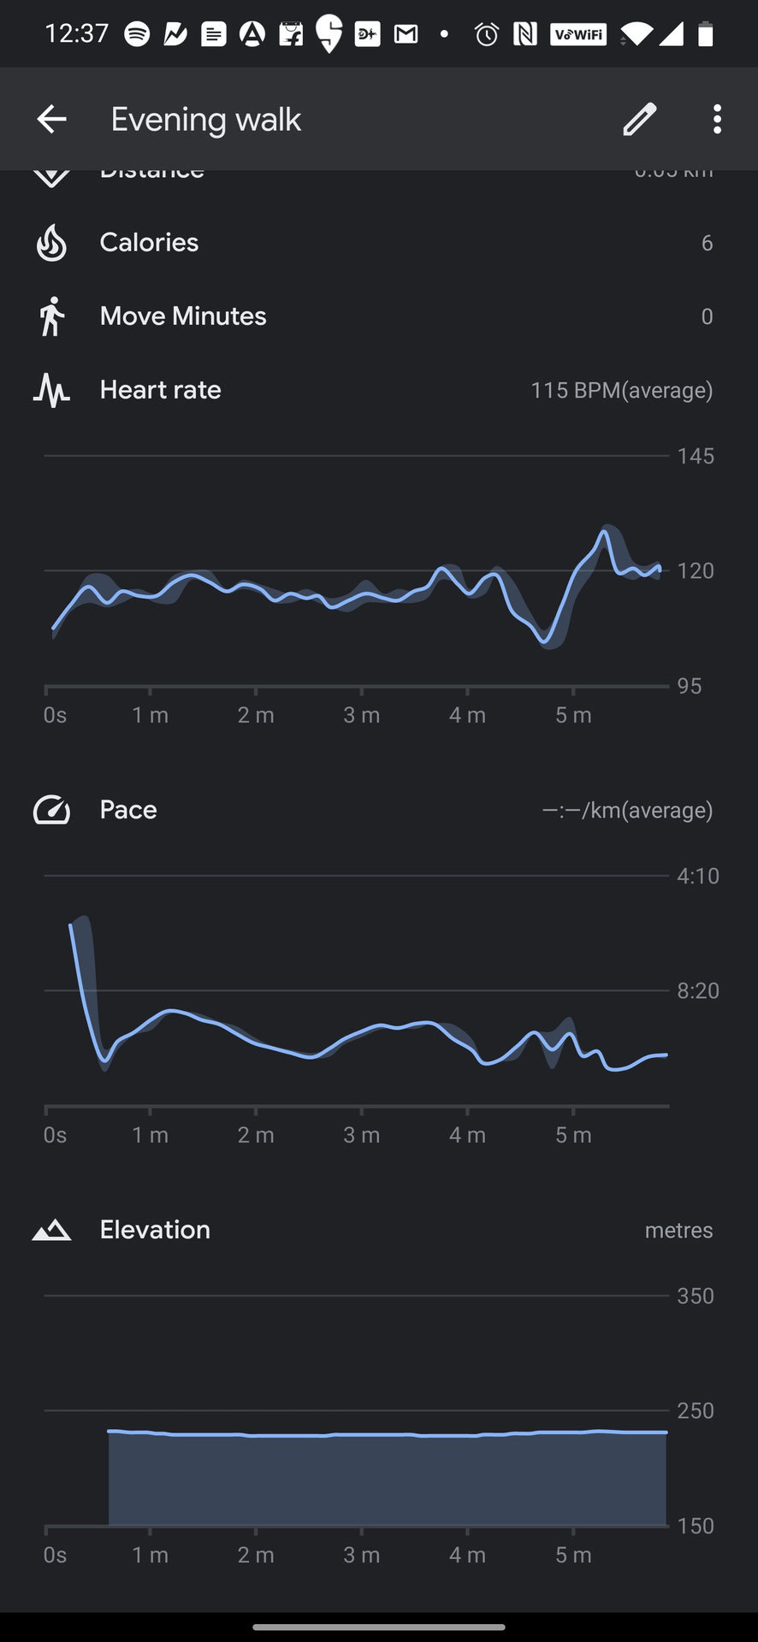Tap the Evening walk title
The height and width of the screenshot is (1642, 758).
(x=206, y=120)
